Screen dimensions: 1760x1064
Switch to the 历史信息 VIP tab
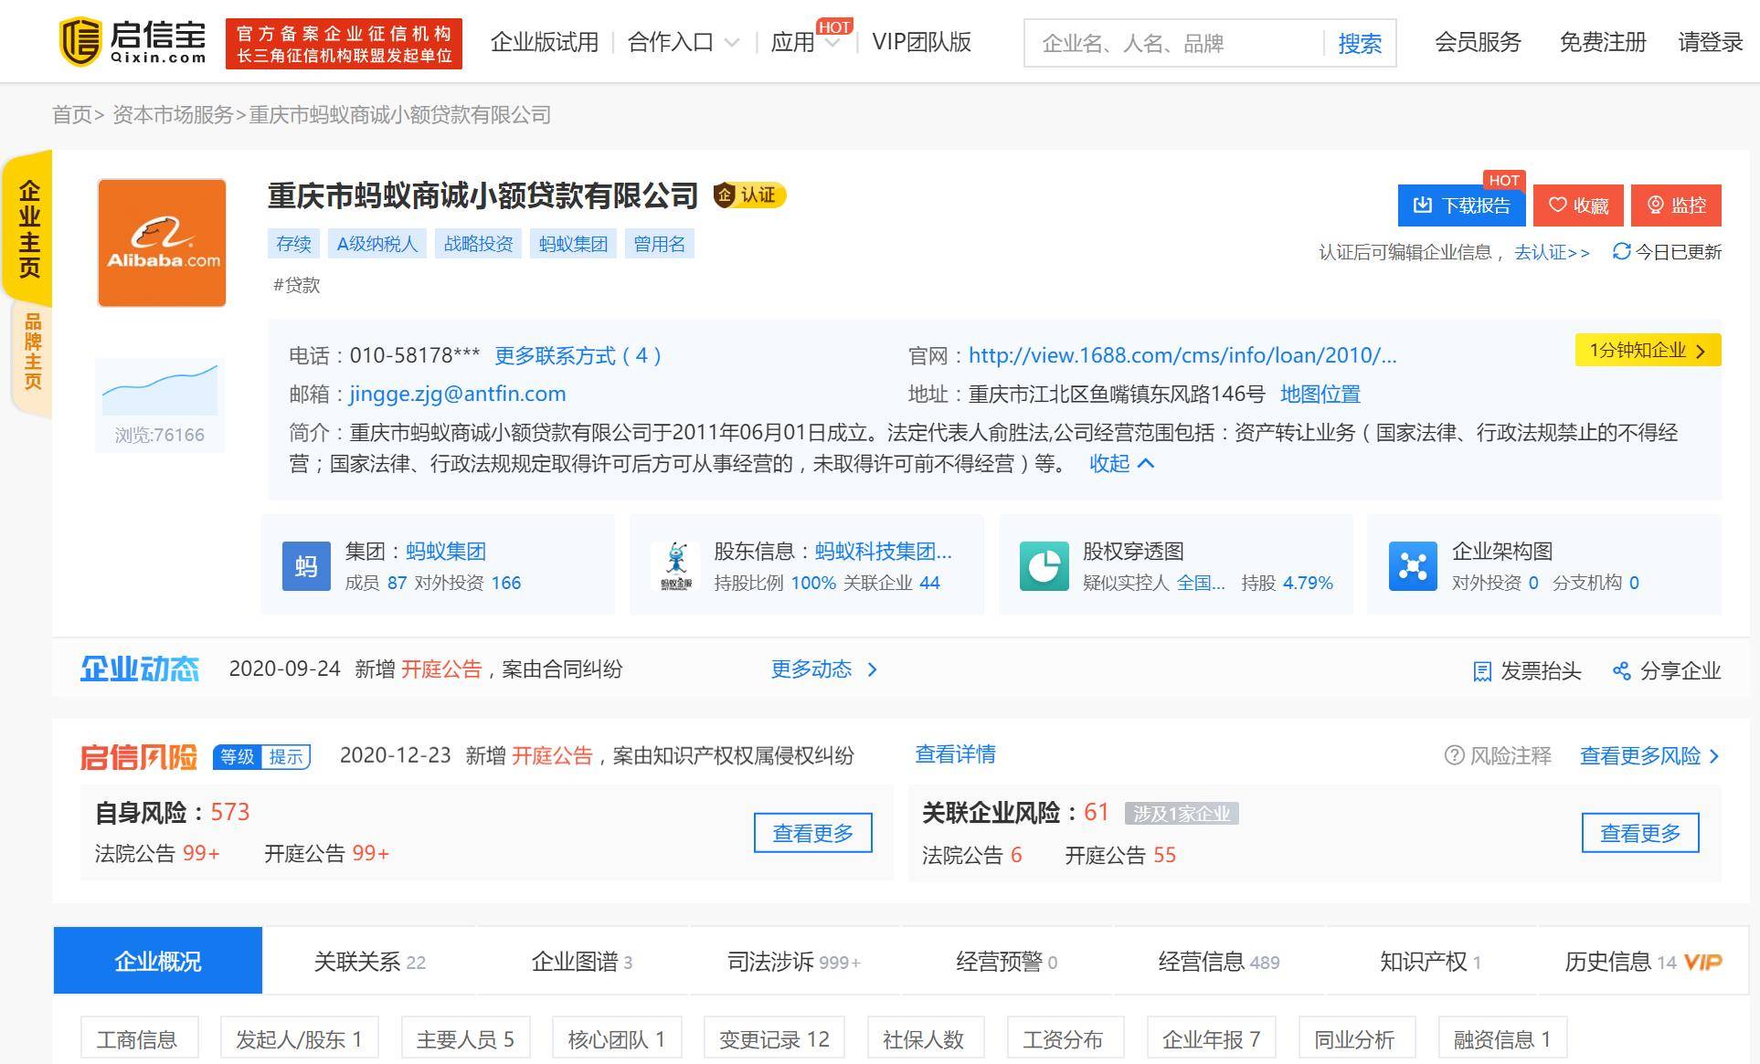[1643, 961]
